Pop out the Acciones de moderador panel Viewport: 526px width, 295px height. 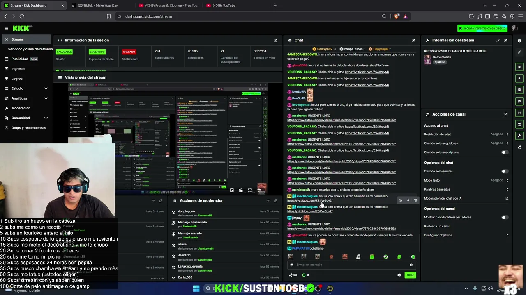click(276, 201)
